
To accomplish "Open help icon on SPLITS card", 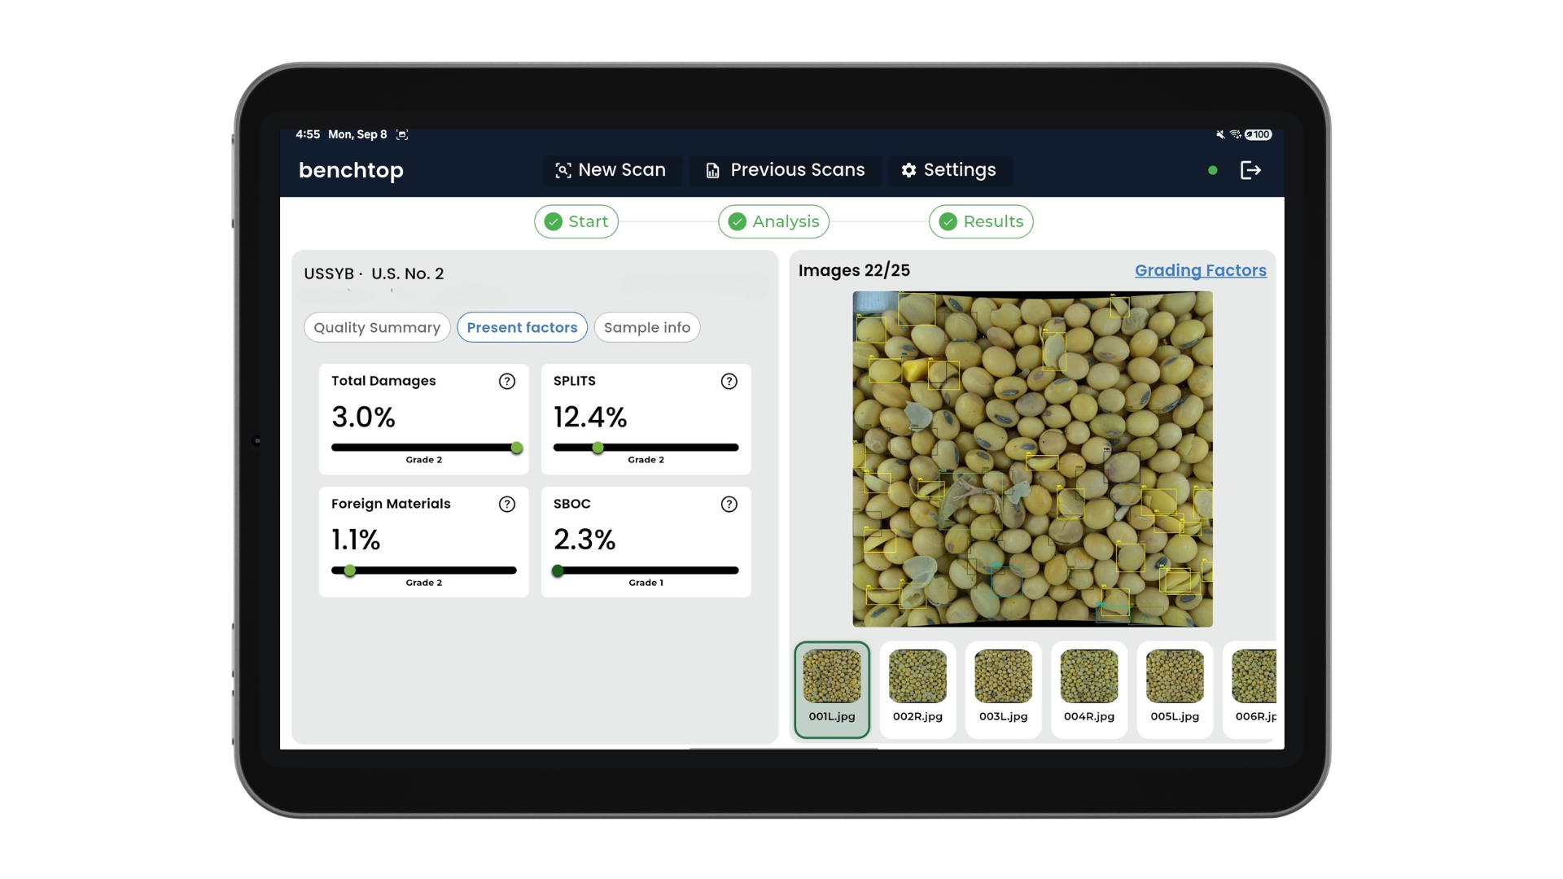I will 729,381.
